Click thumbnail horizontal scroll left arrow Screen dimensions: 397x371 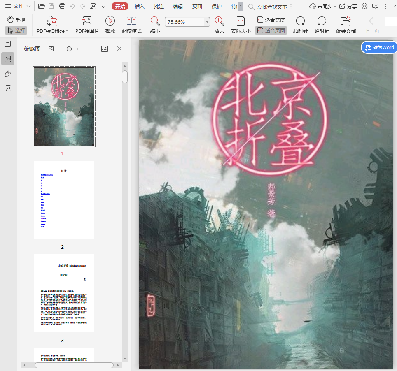[25, 365]
